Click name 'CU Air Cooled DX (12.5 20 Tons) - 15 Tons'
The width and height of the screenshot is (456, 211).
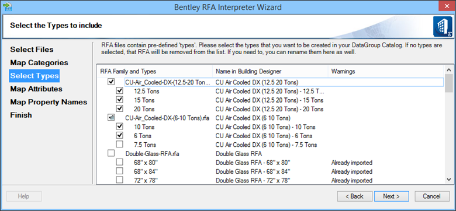click(270, 100)
